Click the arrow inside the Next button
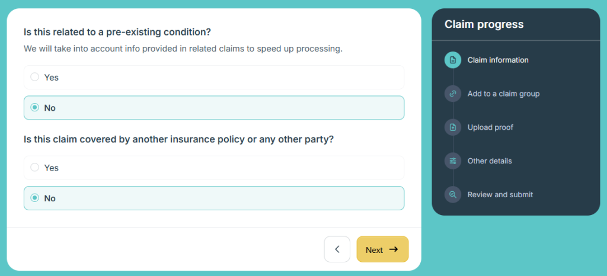 click(393, 249)
